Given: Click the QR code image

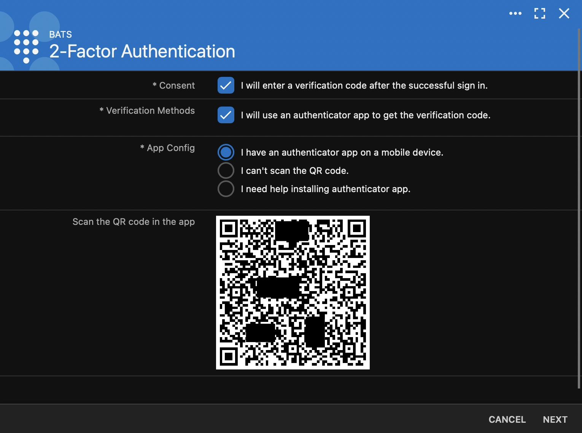Looking at the screenshot, I should (293, 292).
